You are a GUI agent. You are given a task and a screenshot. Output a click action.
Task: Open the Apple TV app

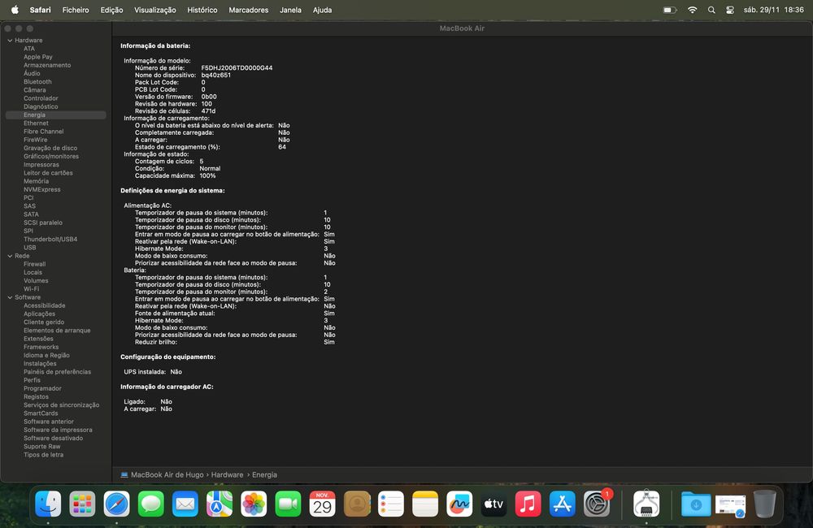click(x=493, y=504)
